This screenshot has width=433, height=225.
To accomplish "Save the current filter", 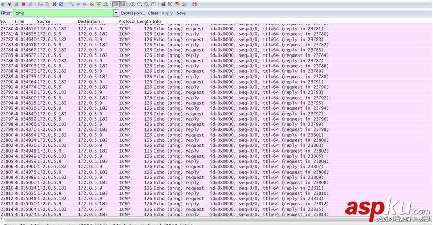I will click(x=181, y=13).
